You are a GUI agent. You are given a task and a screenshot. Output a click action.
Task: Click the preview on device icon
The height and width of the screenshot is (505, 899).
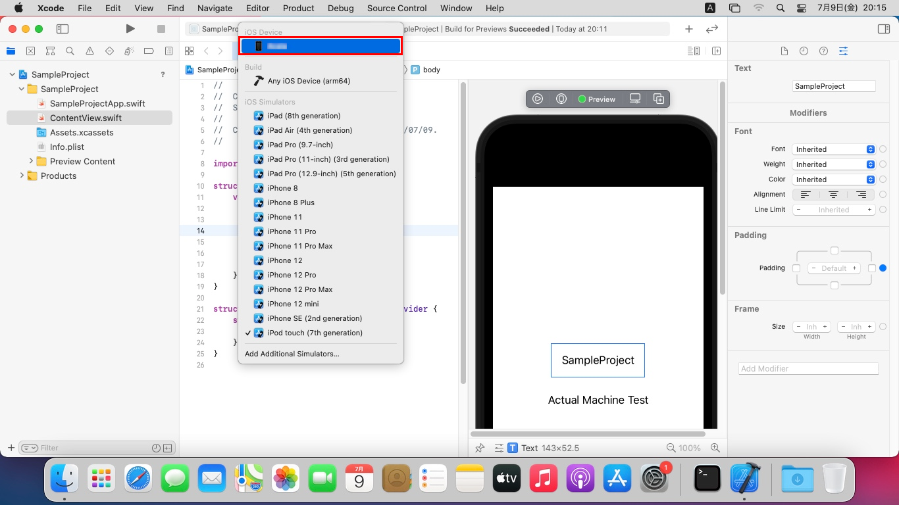pyautogui.click(x=634, y=99)
